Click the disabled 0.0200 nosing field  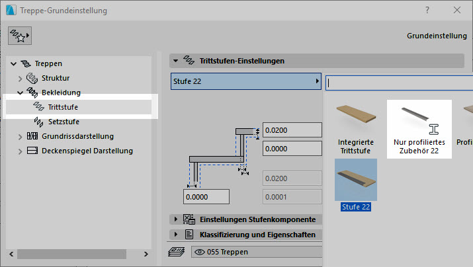click(x=292, y=178)
